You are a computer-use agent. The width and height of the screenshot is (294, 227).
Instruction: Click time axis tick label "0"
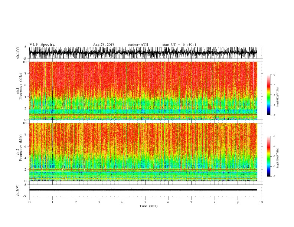(29, 202)
